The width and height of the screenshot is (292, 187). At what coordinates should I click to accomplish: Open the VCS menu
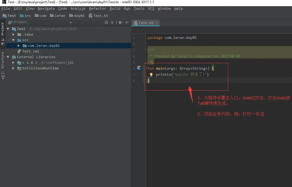pos(151,9)
